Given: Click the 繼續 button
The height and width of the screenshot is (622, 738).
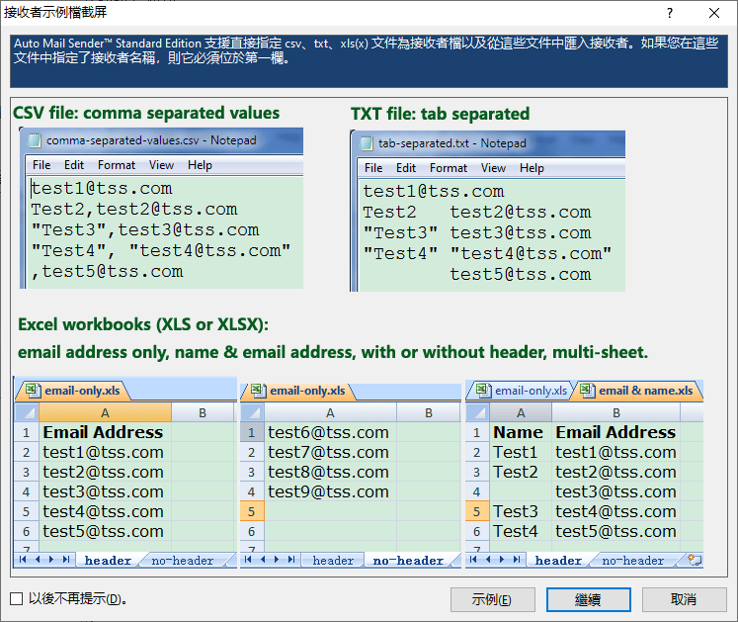Looking at the screenshot, I should (x=589, y=599).
